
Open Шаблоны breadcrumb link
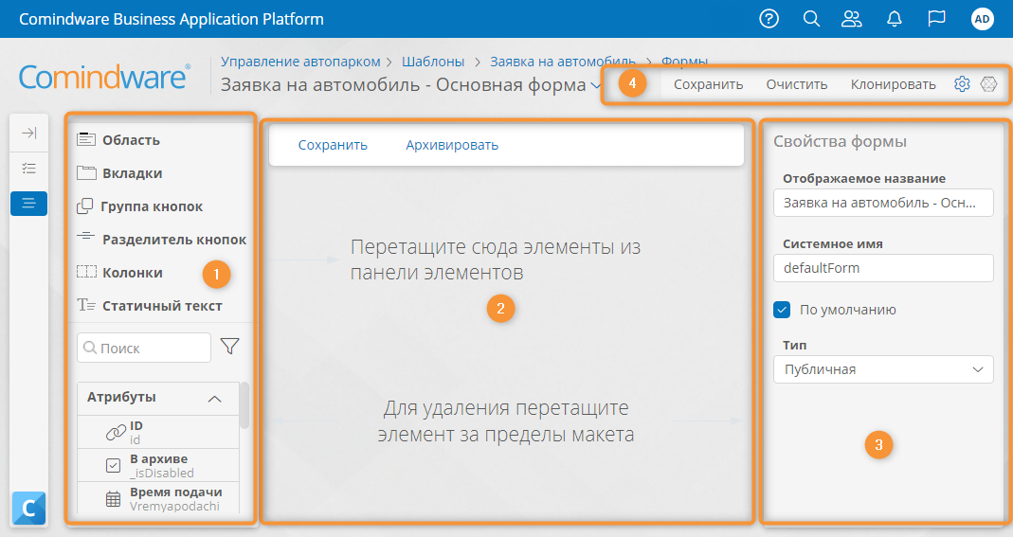433,62
